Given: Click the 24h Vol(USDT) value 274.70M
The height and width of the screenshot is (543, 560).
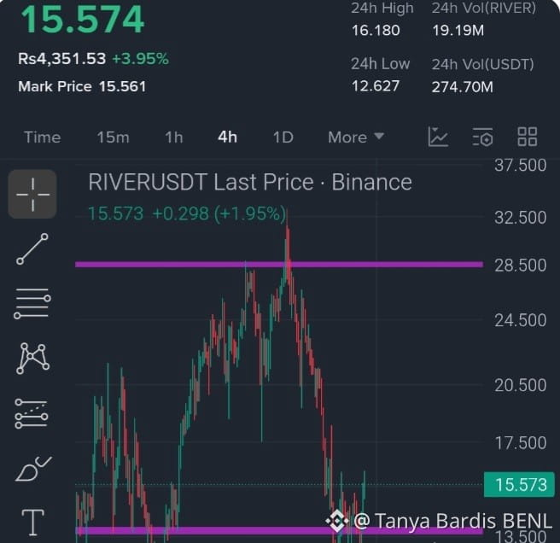Looking at the screenshot, I should 462,87.
